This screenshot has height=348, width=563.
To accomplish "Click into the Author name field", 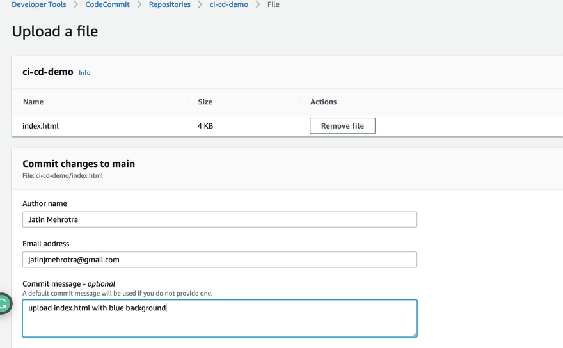I will coord(219,219).
